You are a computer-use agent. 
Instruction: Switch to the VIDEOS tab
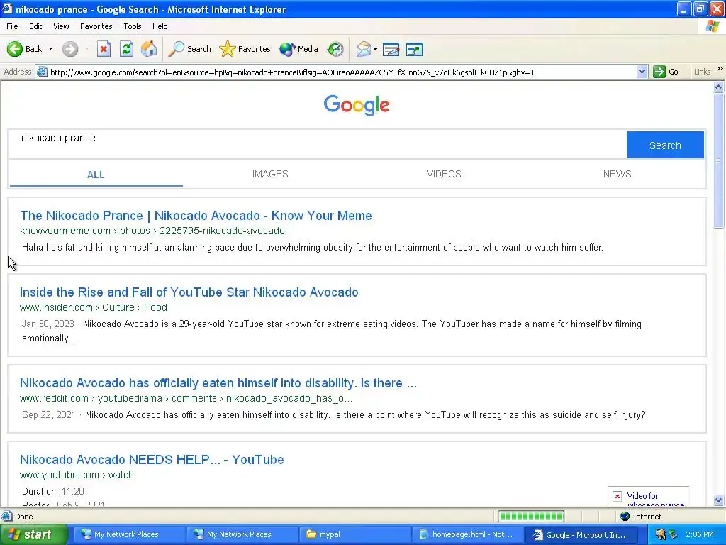pos(444,175)
